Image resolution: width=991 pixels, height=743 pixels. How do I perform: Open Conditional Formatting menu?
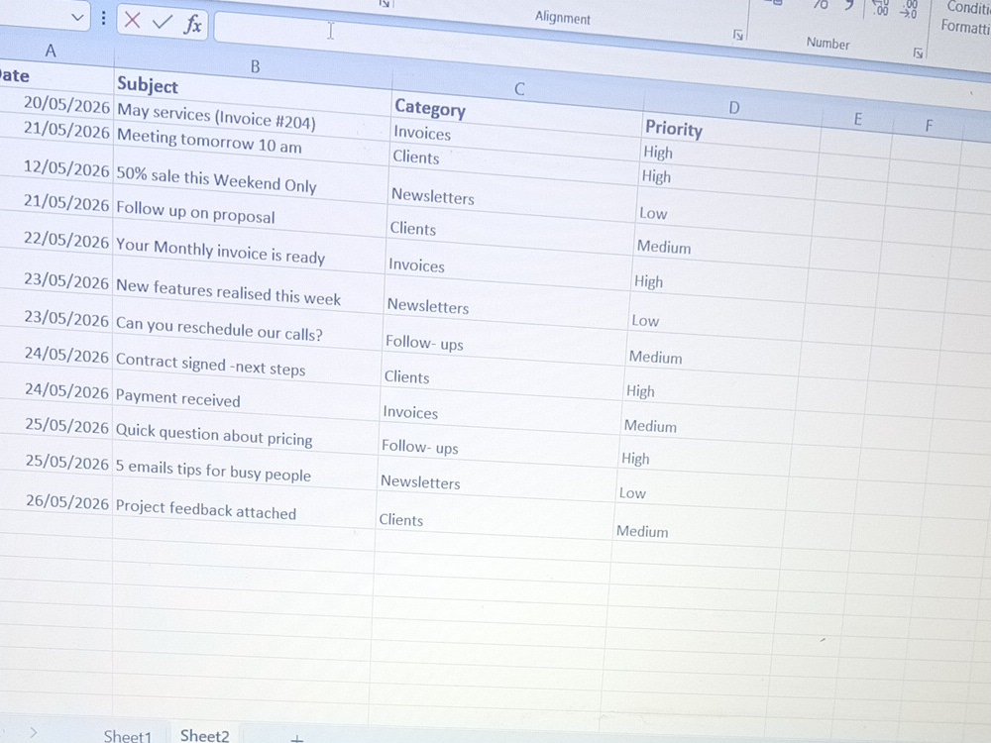965,17
